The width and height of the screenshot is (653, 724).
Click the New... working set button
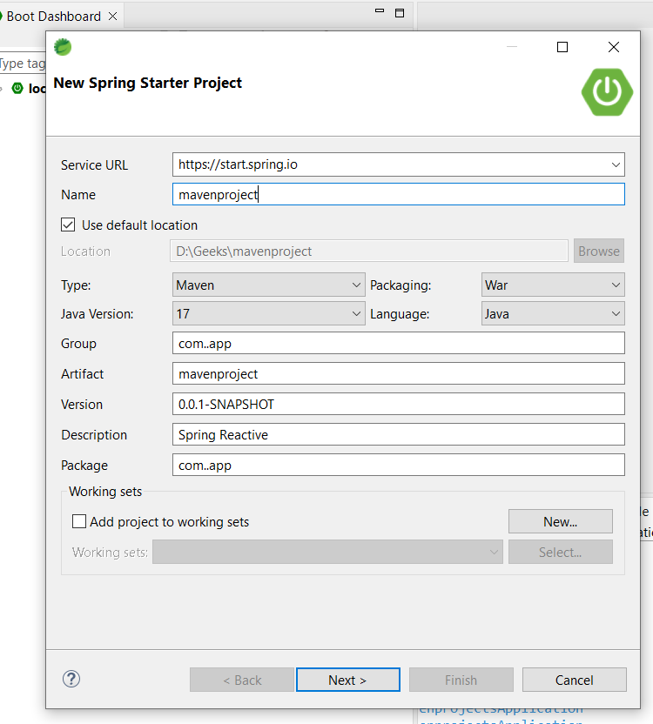click(x=560, y=522)
